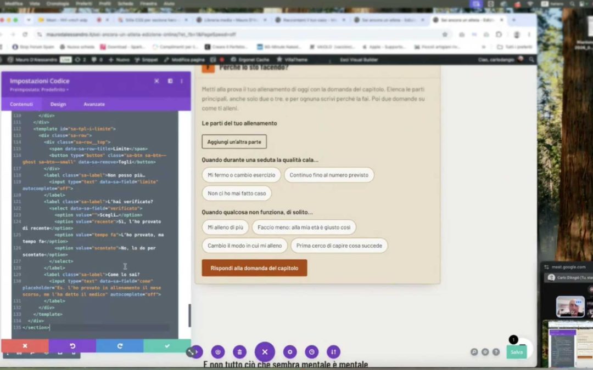
Task: Open the editing history clock icon
Action: click(x=312, y=352)
